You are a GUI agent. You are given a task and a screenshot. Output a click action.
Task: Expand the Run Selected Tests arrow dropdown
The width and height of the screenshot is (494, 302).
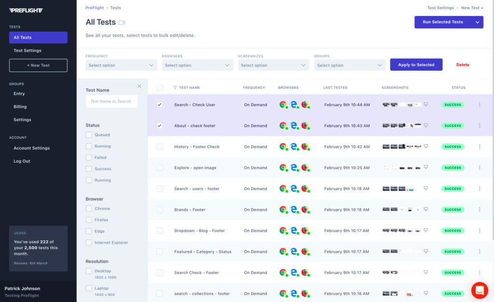(477, 22)
